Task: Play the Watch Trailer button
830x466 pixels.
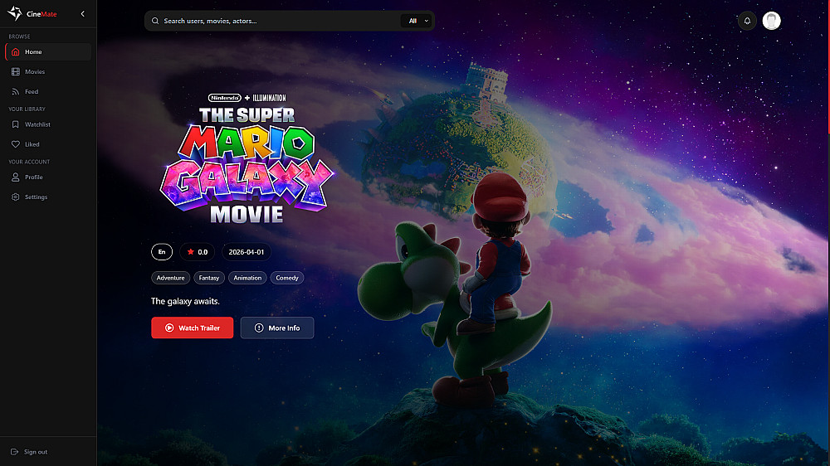Action: click(x=193, y=328)
